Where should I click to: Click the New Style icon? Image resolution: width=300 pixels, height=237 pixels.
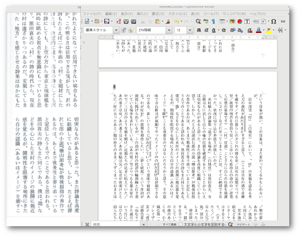[131, 30]
